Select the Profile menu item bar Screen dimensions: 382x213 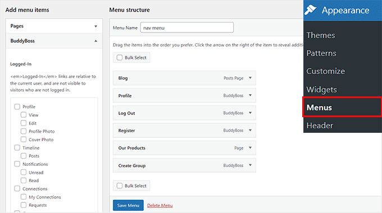(x=184, y=95)
